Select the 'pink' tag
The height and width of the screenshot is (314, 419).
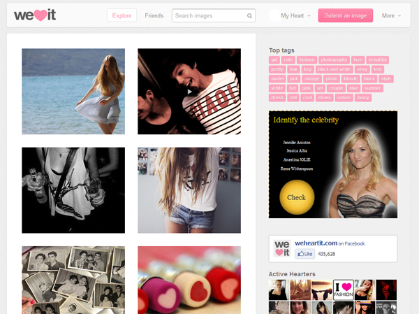[294, 79]
